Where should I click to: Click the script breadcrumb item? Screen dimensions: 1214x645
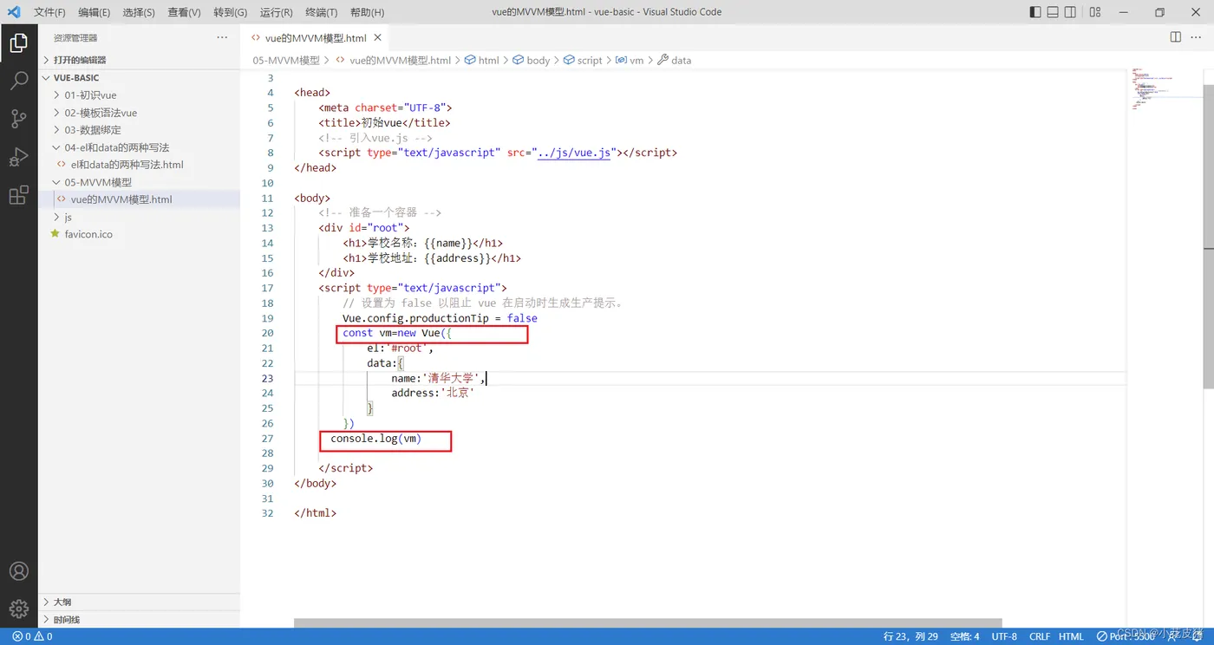point(583,61)
